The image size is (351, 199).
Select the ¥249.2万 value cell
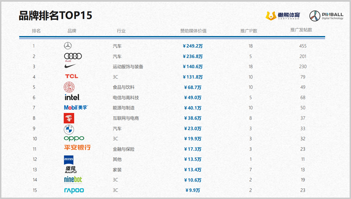(x=193, y=46)
